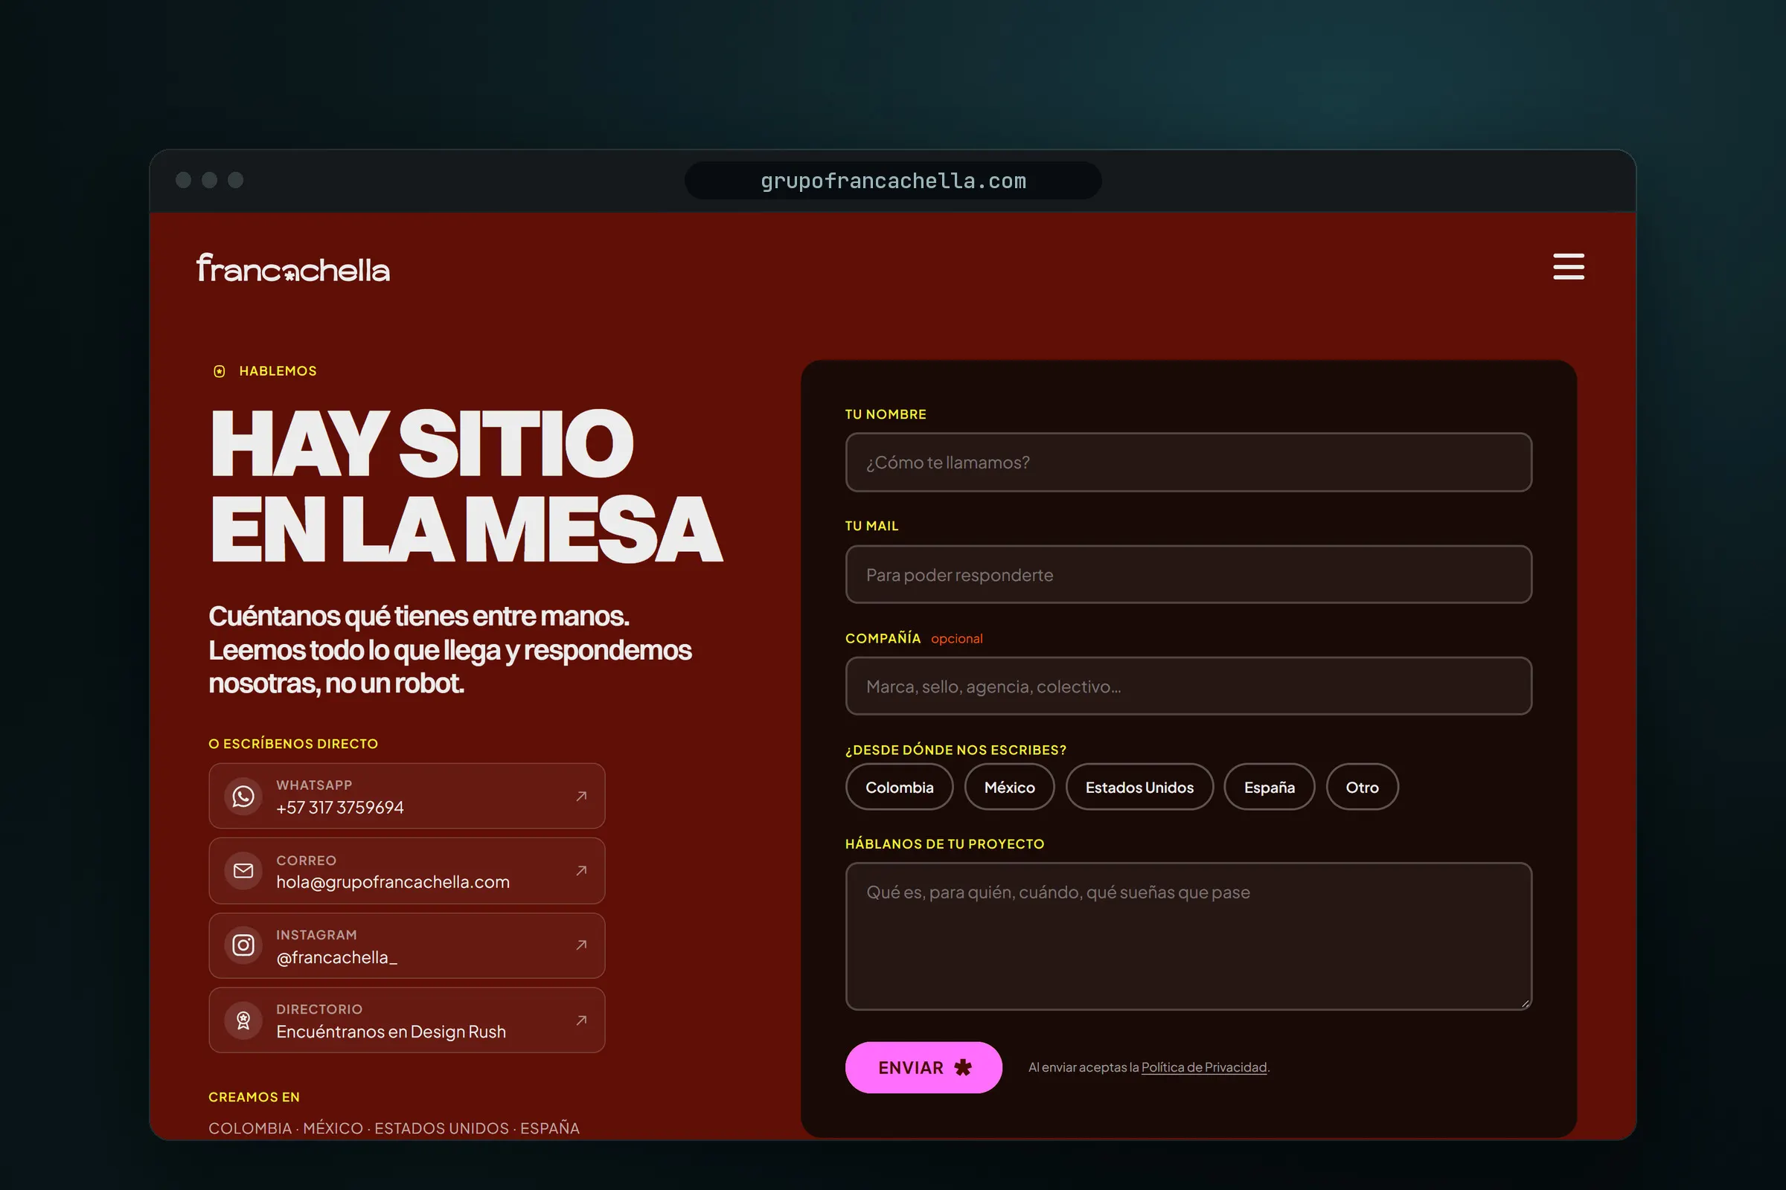
Task: Select the Colombia option
Action: click(x=899, y=787)
